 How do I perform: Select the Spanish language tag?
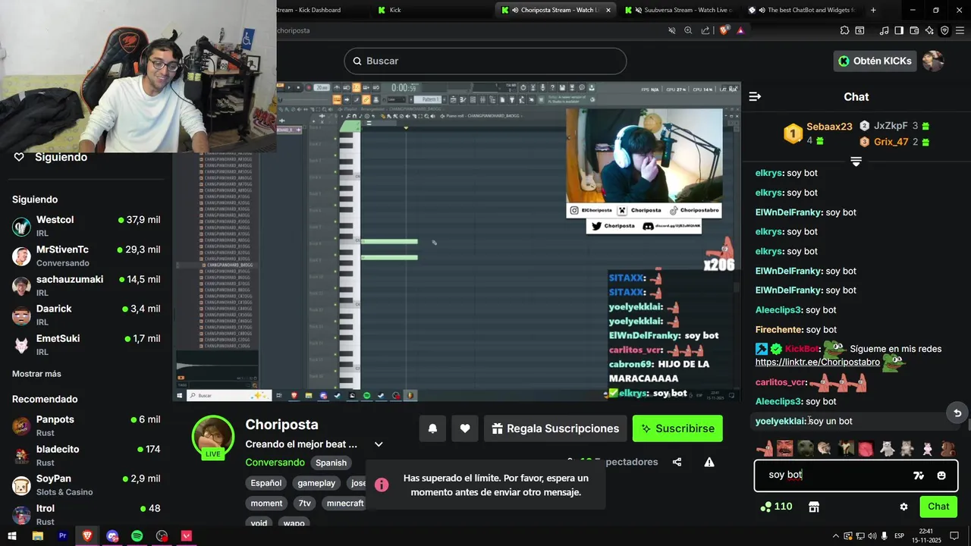point(332,463)
